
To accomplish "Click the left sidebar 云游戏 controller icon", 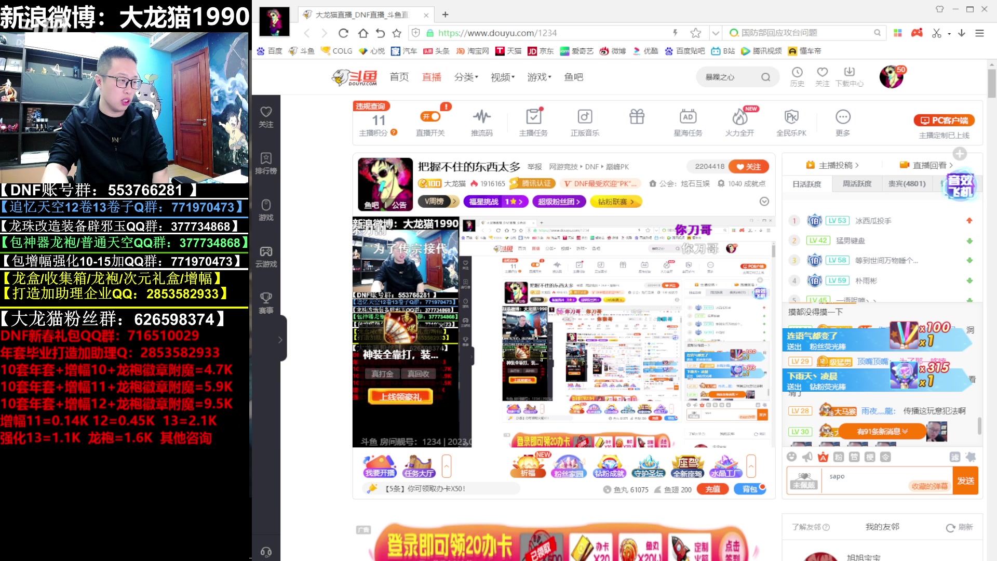I will coord(266,256).
